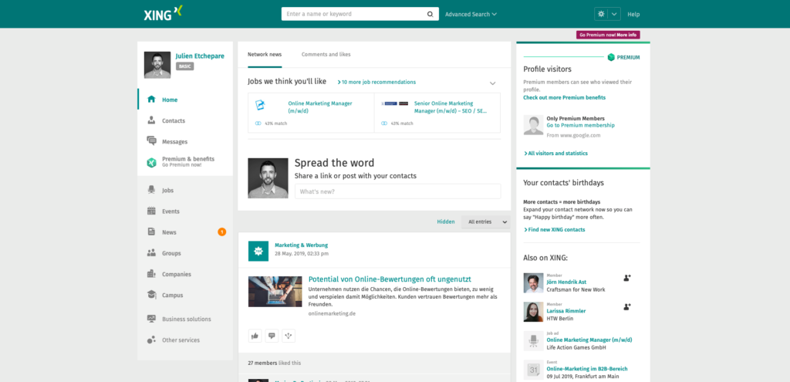The height and width of the screenshot is (382, 790).
Task: Expand the Advanced Search dropdown
Action: (471, 14)
